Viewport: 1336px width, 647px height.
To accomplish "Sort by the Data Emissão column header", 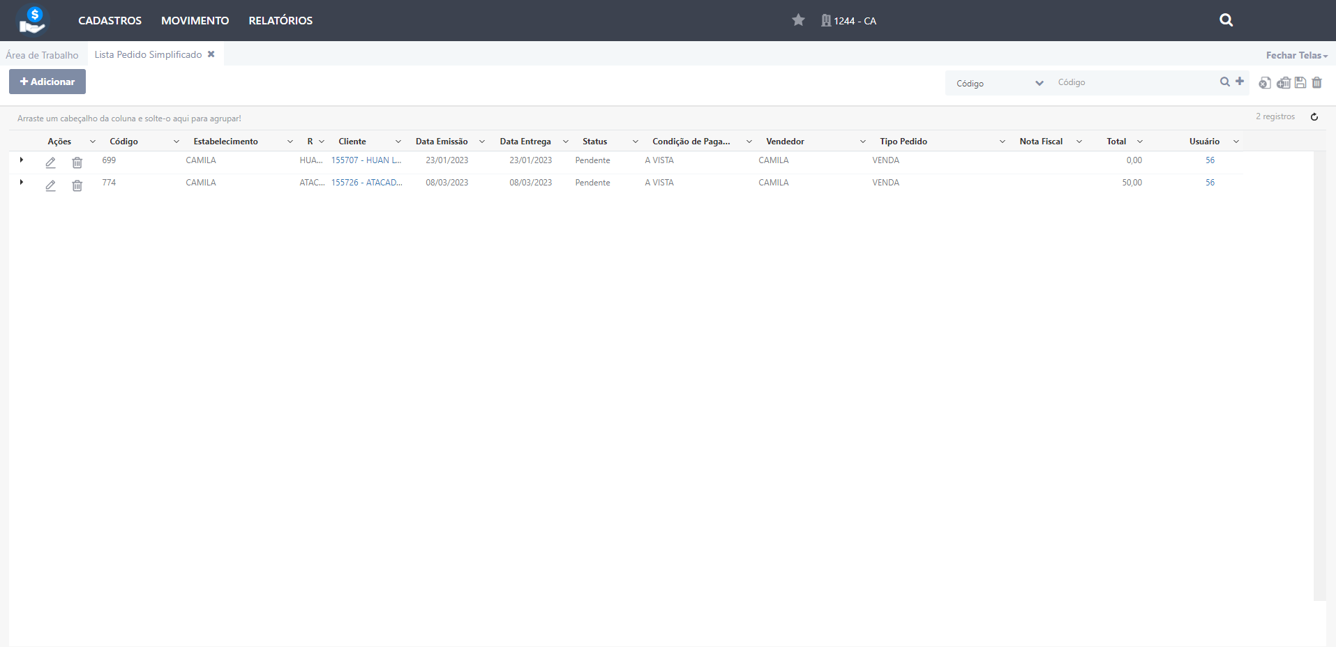I will pos(442,142).
